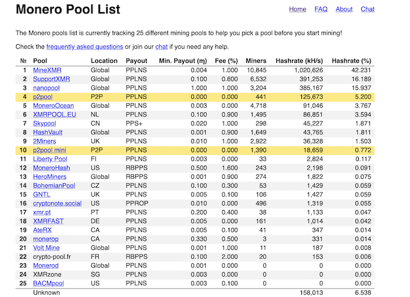
Task: Open the Volt Mine pool link
Action: pyautogui.click(x=46, y=248)
